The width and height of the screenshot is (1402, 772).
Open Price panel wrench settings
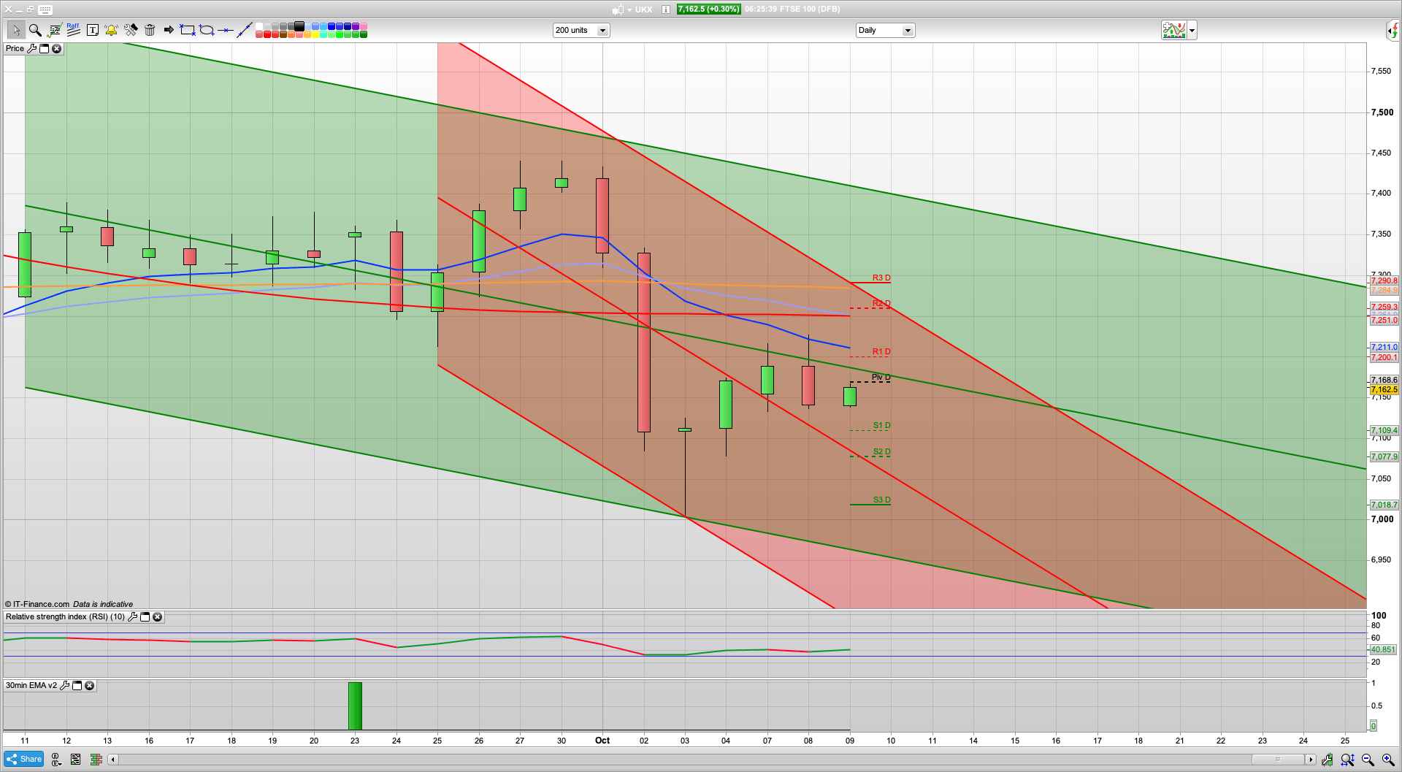31,48
